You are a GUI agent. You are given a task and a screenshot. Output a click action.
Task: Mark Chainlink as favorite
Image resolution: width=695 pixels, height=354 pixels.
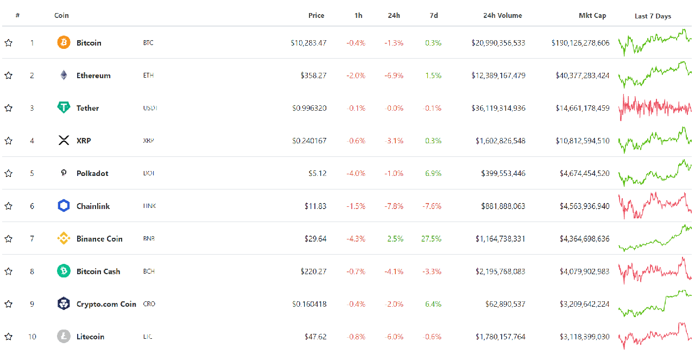tap(8, 206)
